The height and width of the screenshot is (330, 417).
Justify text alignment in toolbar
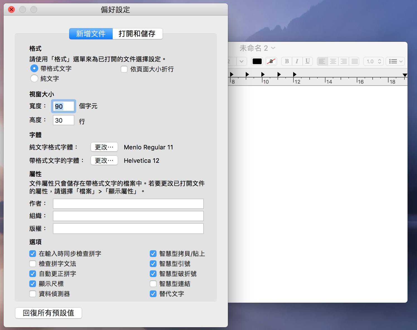point(354,61)
